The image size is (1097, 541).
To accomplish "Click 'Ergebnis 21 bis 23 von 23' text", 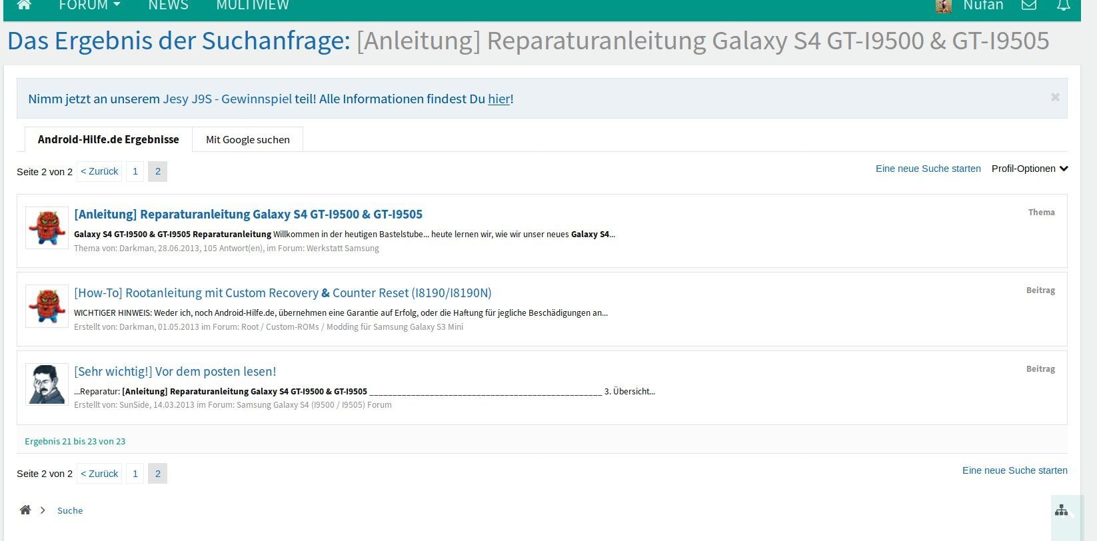I will click(75, 441).
